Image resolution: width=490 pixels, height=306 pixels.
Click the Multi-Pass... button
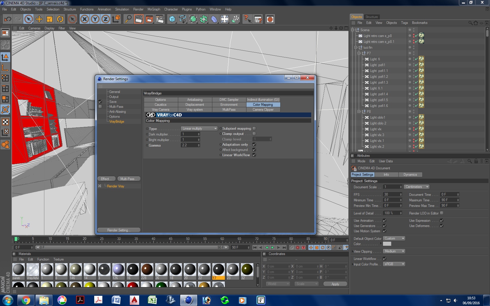coord(129,179)
